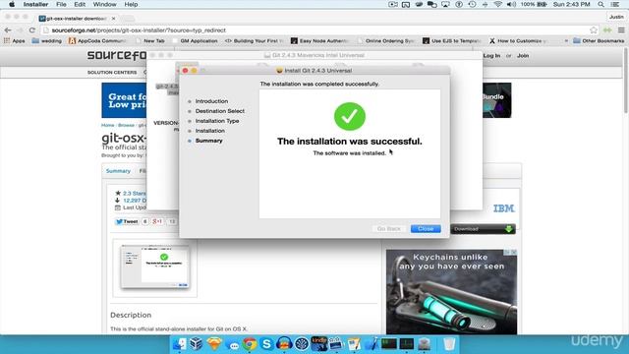Expand the bookmarks overflow chevron

click(x=566, y=41)
